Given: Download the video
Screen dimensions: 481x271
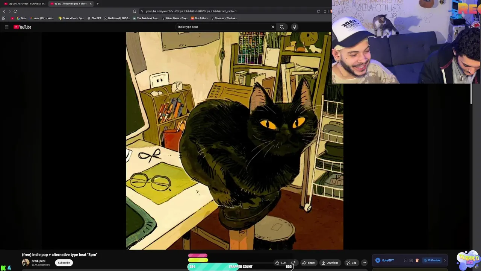Looking at the screenshot, I should [x=330, y=263].
